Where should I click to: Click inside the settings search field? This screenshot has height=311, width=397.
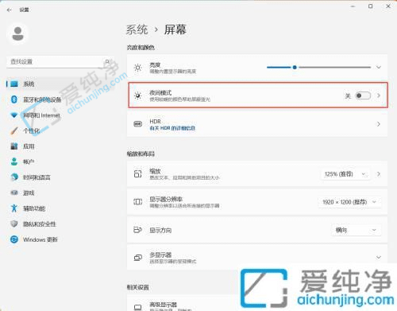click(x=60, y=61)
